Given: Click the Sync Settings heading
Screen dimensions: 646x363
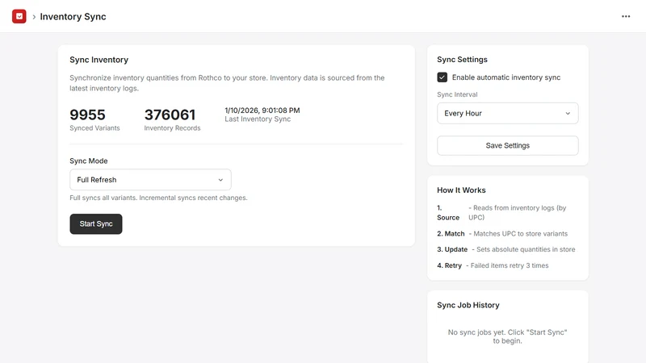Looking at the screenshot, I should [x=462, y=59].
